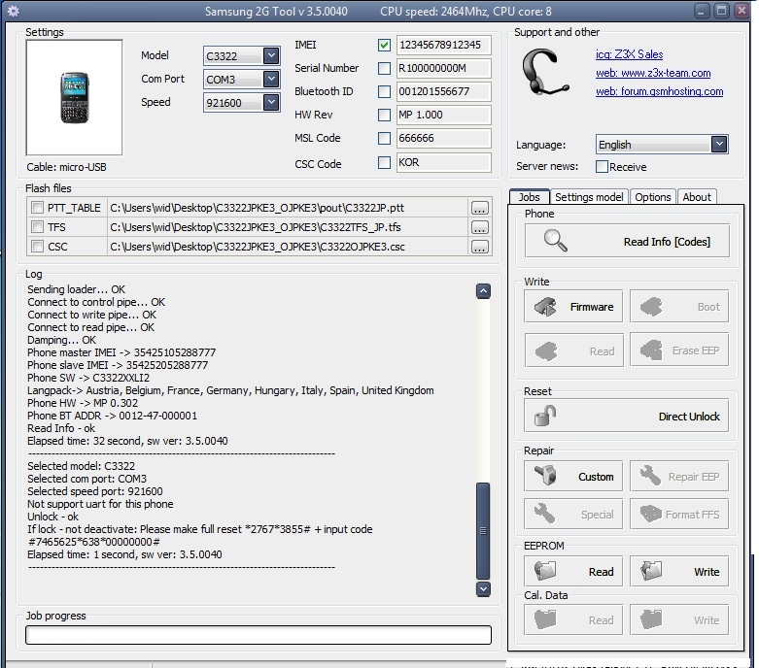The image size is (759, 668).
Task: Click the log scroll up arrow
Action: click(483, 290)
